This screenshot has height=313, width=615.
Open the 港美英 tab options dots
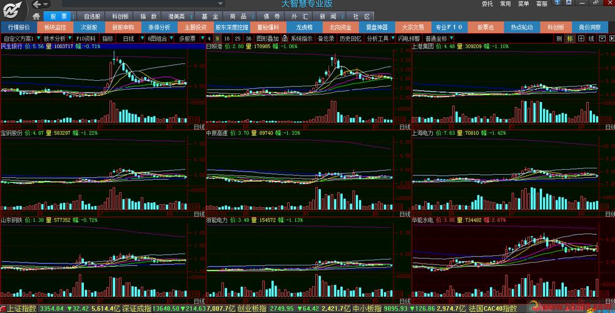click(191, 16)
